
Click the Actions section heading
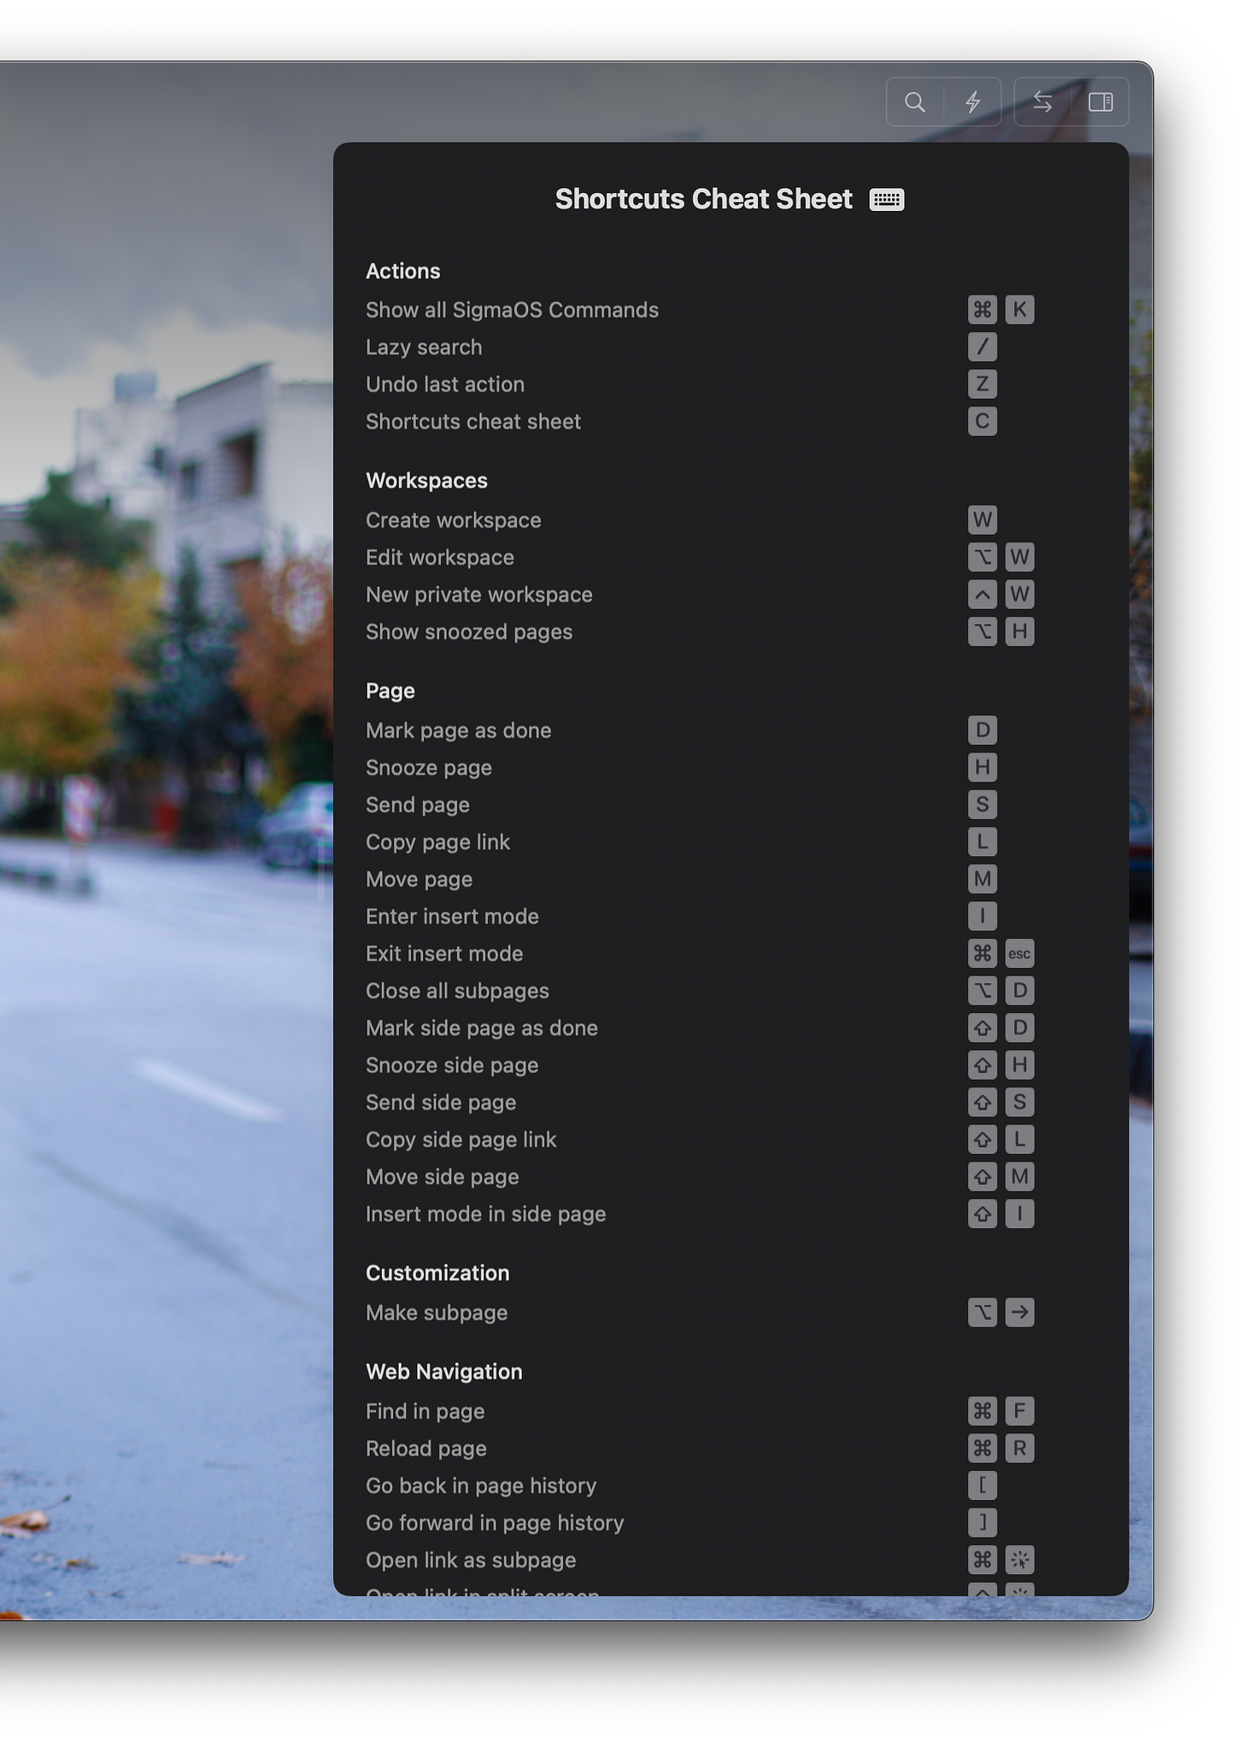click(403, 271)
